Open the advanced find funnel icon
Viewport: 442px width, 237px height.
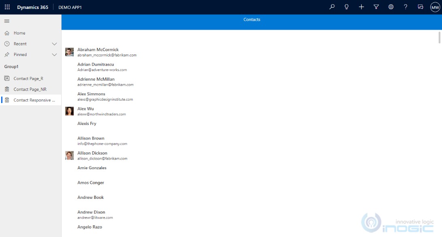click(376, 7)
